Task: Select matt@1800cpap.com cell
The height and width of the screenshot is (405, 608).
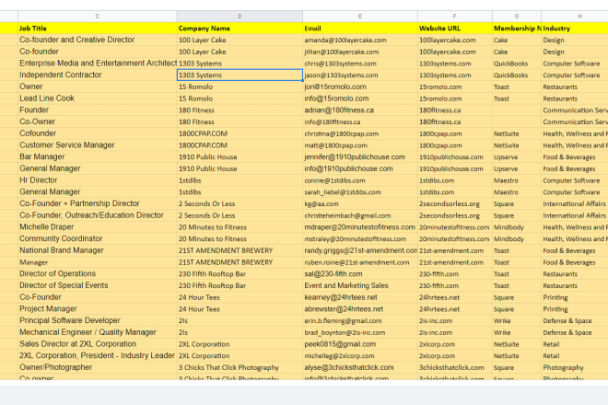Action: pos(360,145)
